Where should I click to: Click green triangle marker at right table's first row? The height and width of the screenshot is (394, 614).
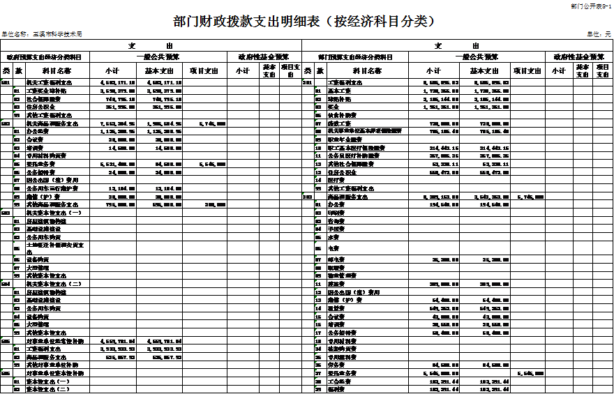pos(304,81)
